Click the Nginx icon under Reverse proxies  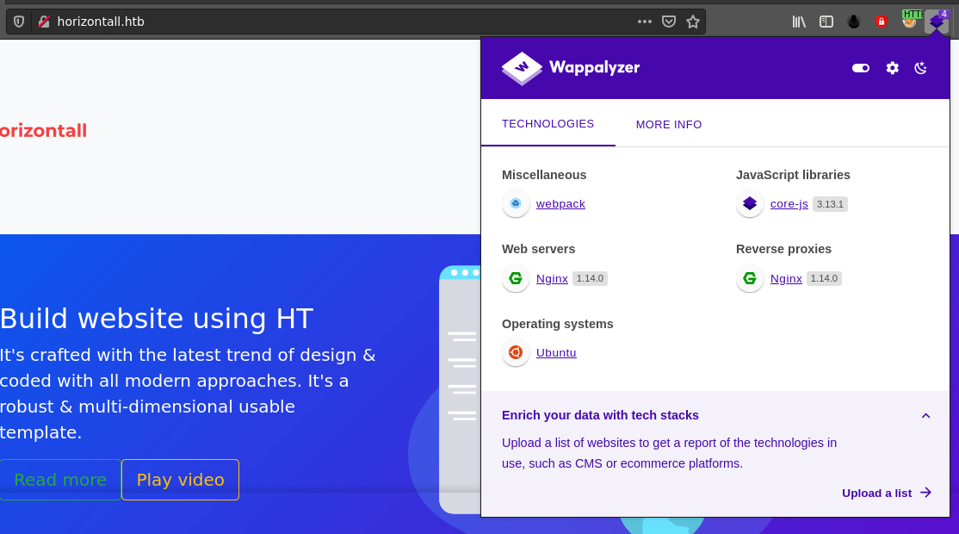click(x=750, y=278)
